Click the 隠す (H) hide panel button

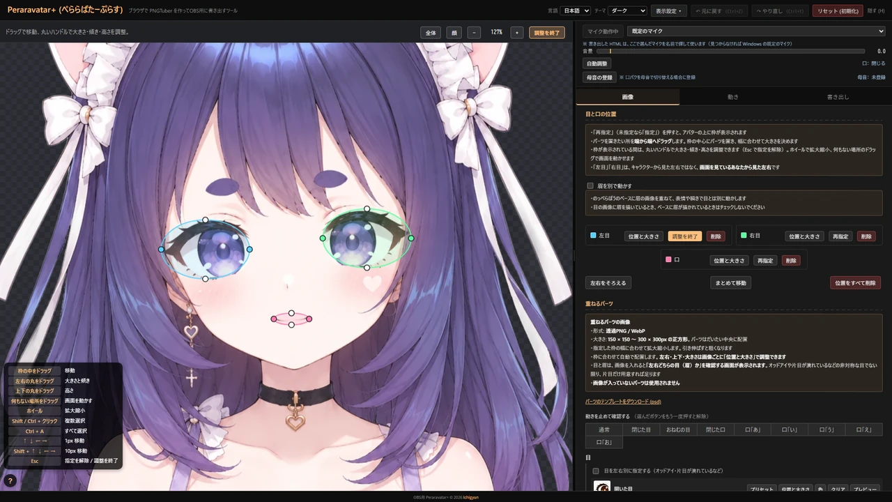pos(876,10)
